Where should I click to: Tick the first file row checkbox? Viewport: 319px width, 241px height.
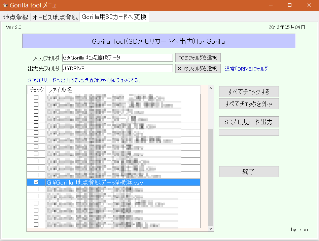[36, 97]
